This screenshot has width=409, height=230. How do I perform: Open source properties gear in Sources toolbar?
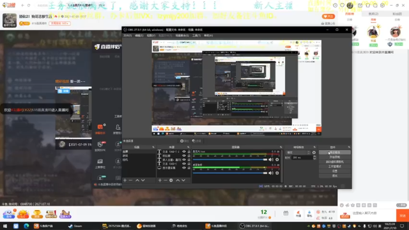pos(171,180)
